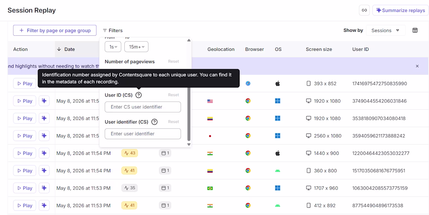Expand the Show by Sessions dropdown

(386, 30)
